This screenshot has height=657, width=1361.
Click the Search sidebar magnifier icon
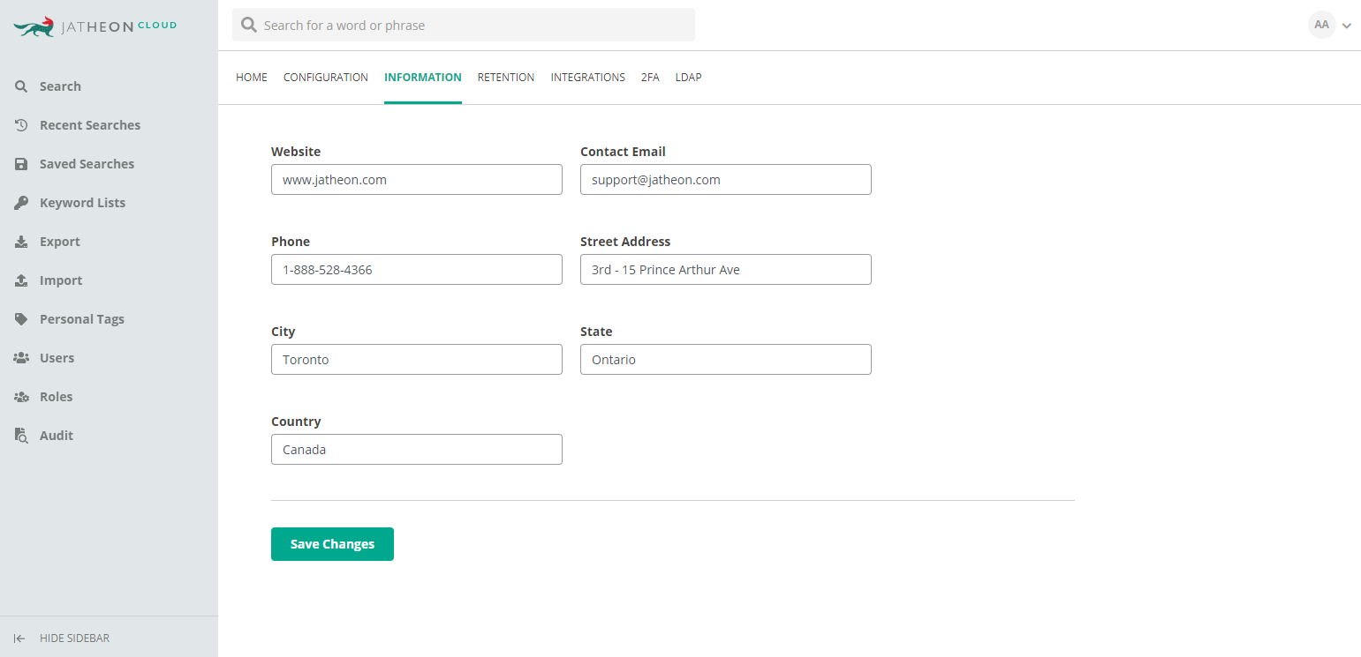pyautogui.click(x=21, y=86)
